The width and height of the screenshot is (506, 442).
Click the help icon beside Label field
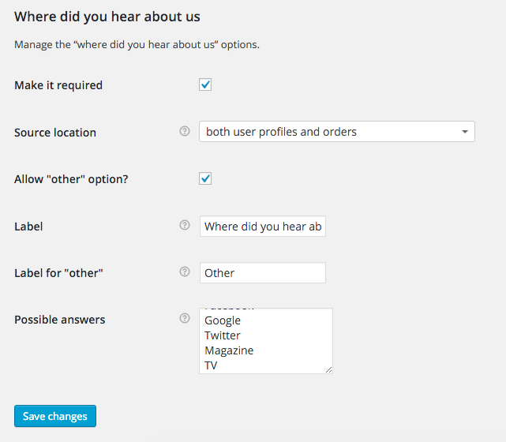(185, 225)
